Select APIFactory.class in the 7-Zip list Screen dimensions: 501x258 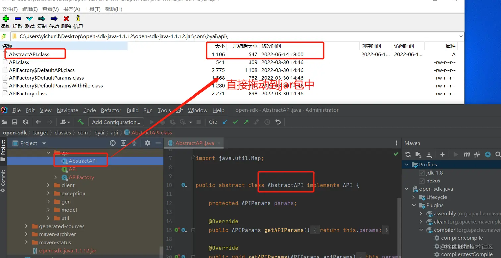coord(28,94)
